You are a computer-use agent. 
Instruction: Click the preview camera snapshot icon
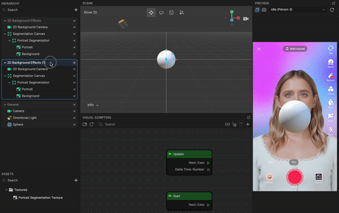click(264, 10)
